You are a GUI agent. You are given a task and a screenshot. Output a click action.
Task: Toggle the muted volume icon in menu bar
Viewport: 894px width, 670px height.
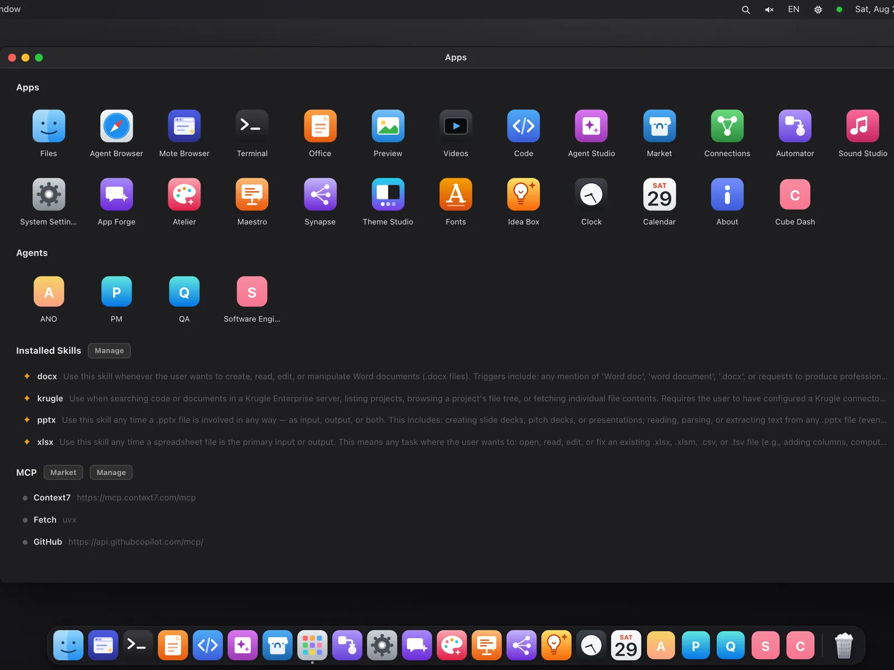point(769,9)
